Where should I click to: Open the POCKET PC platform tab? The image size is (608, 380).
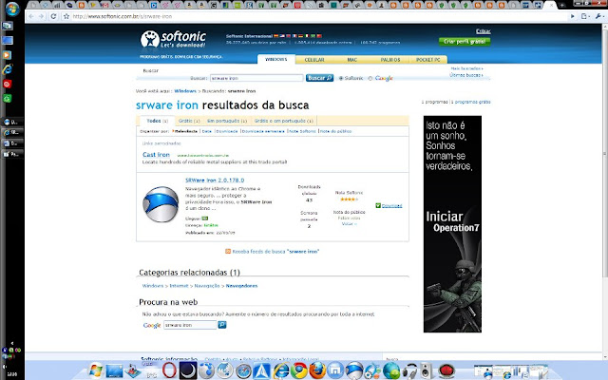coord(428,60)
